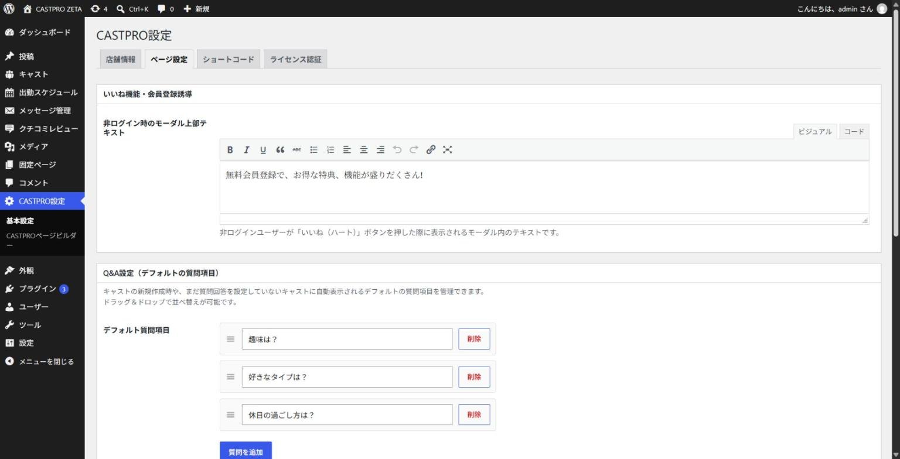Image resolution: width=900 pixels, height=459 pixels.
Task: Open クチコミレビュー in the sidebar
Action: point(42,129)
